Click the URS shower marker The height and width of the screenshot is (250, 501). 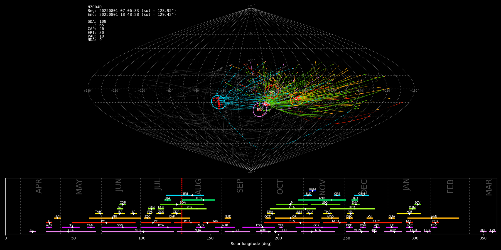point(374,232)
